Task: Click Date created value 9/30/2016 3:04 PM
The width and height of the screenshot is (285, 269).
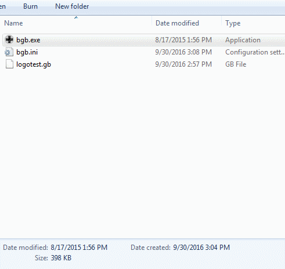Action: pyautogui.click(x=201, y=248)
